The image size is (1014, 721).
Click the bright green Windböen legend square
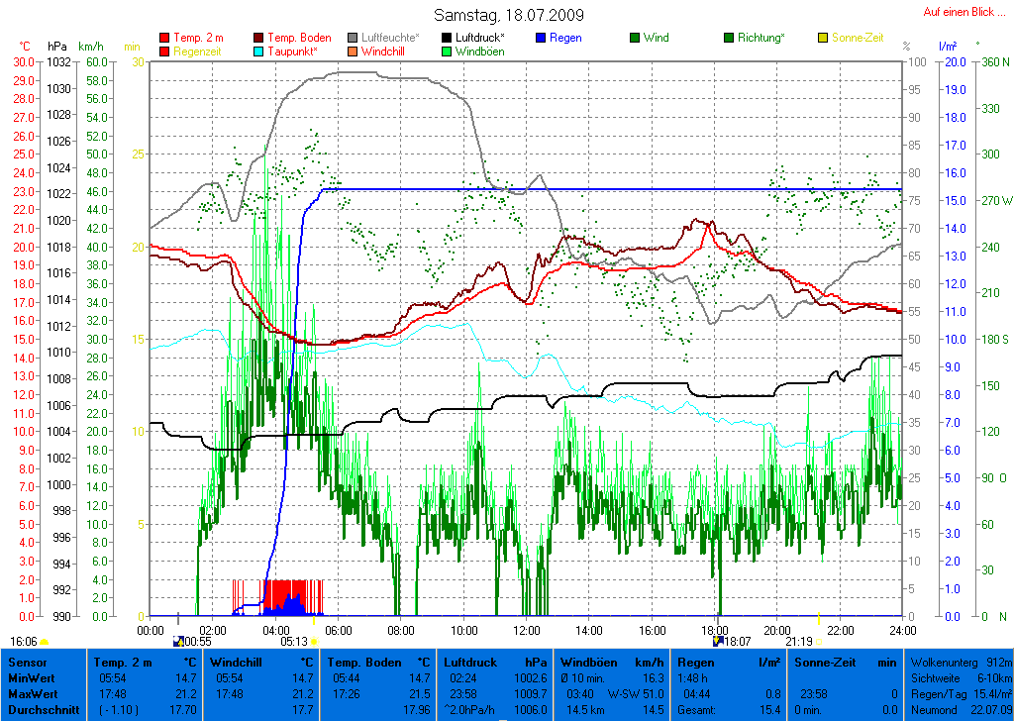pyautogui.click(x=448, y=51)
